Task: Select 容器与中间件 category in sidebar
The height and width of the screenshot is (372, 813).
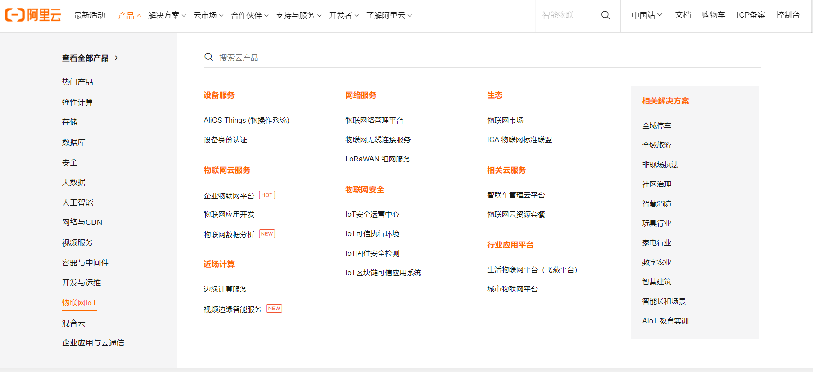Action: click(x=86, y=263)
